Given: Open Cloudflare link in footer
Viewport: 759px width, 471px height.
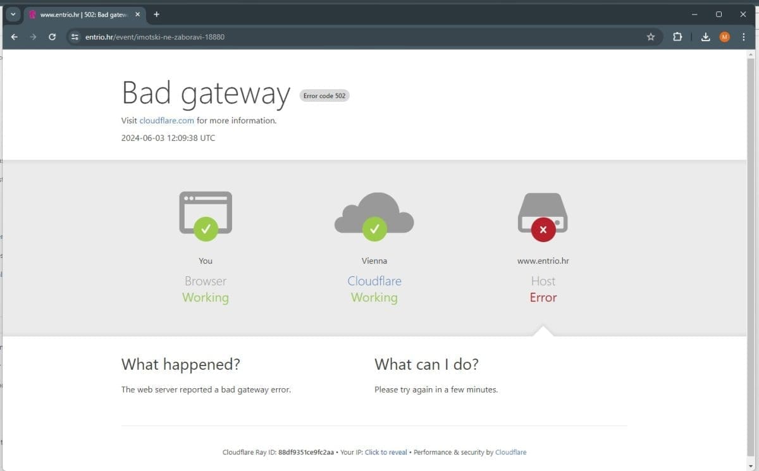Looking at the screenshot, I should click(x=510, y=452).
